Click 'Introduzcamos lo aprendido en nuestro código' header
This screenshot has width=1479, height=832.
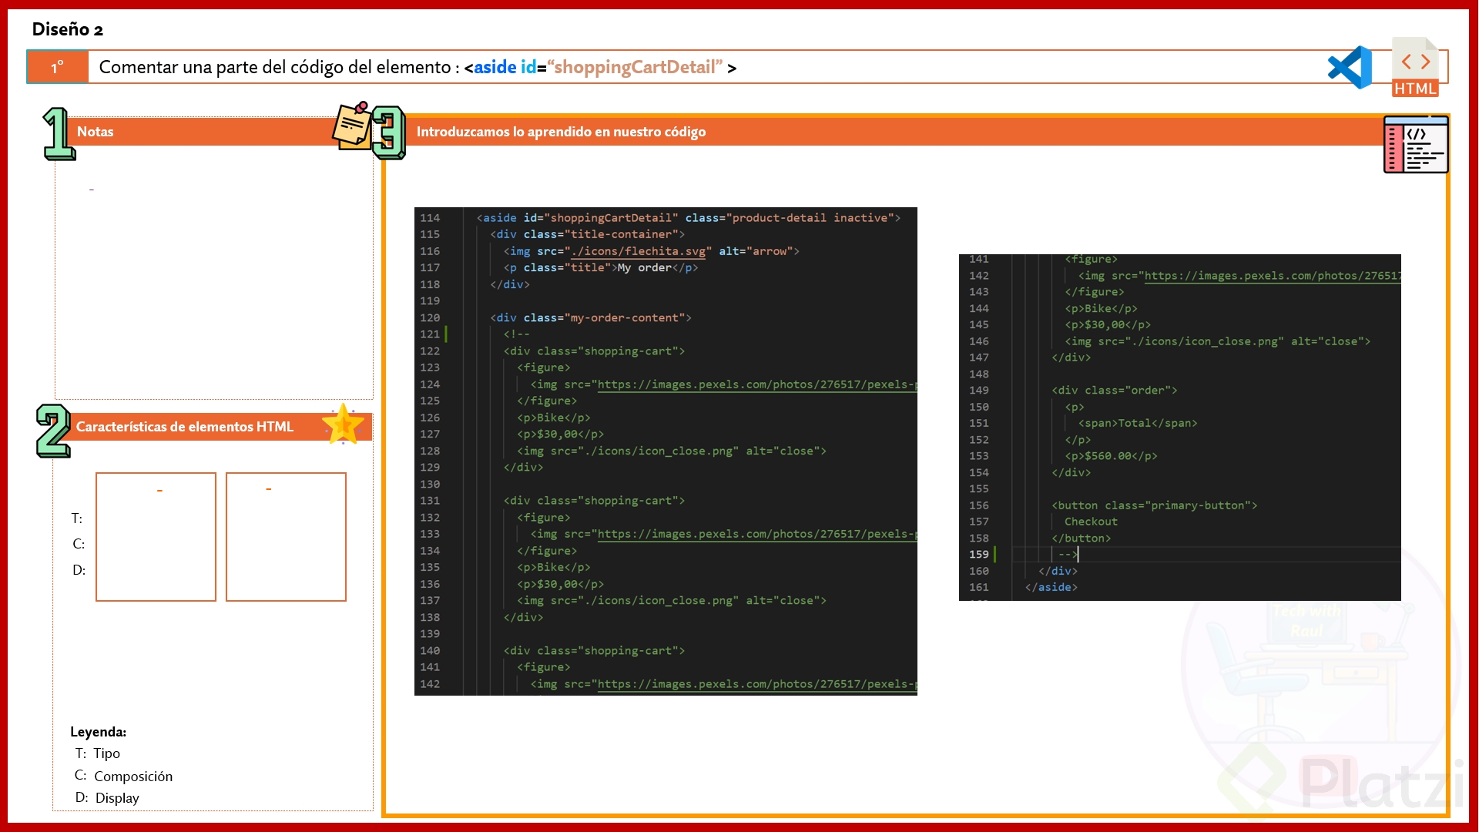tap(561, 132)
